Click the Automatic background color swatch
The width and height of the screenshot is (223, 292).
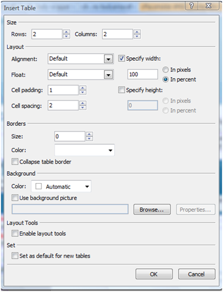tap(38, 186)
